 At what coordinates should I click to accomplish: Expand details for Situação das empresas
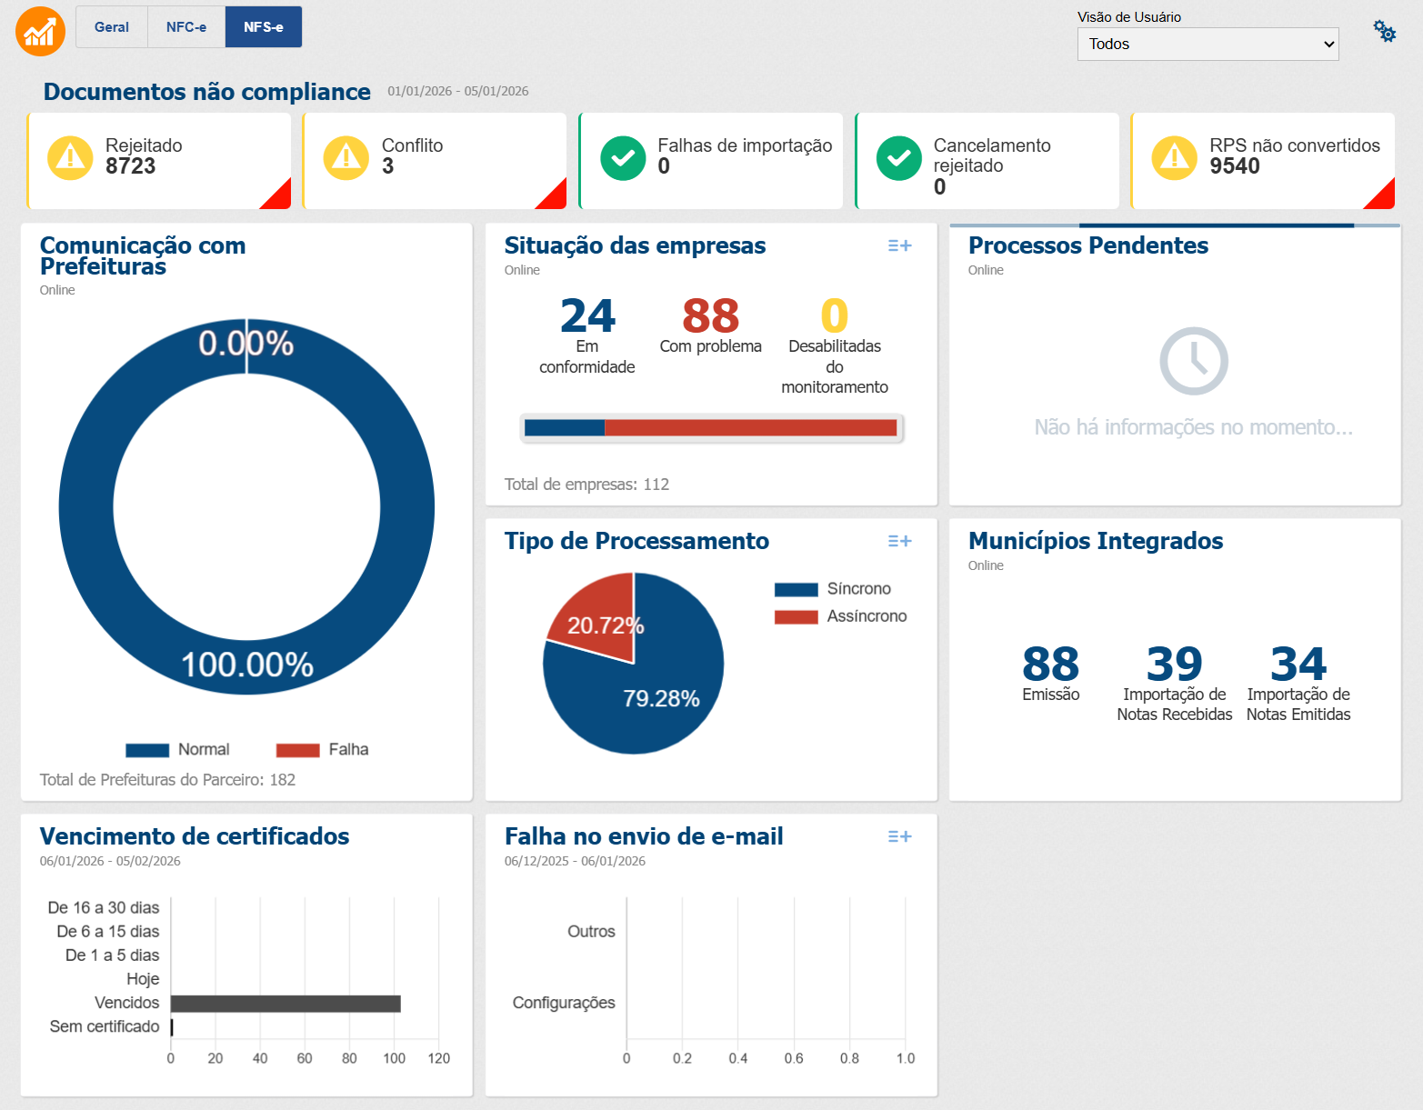coord(899,245)
